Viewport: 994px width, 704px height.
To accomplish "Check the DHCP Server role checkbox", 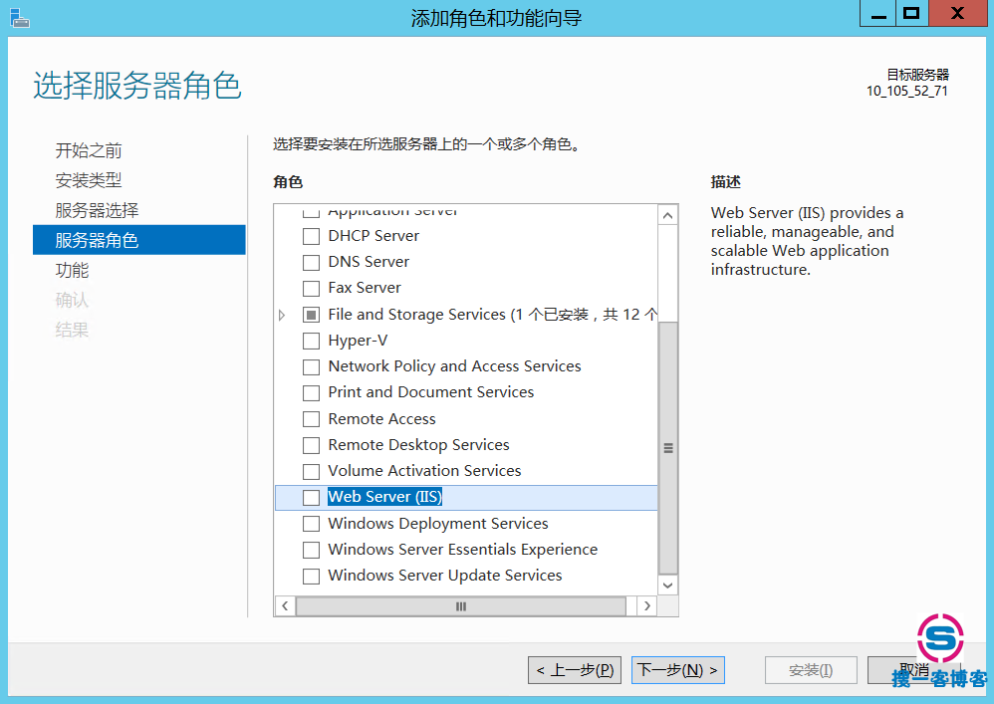I will (312, 236).
